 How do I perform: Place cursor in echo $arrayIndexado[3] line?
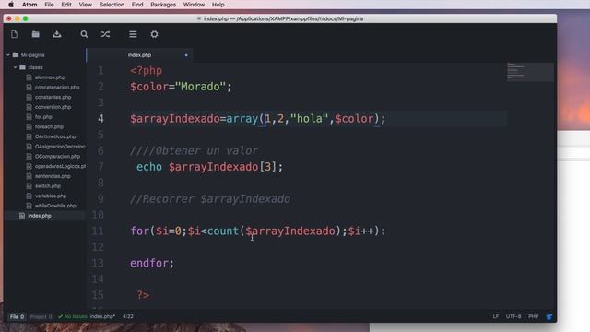209,167
